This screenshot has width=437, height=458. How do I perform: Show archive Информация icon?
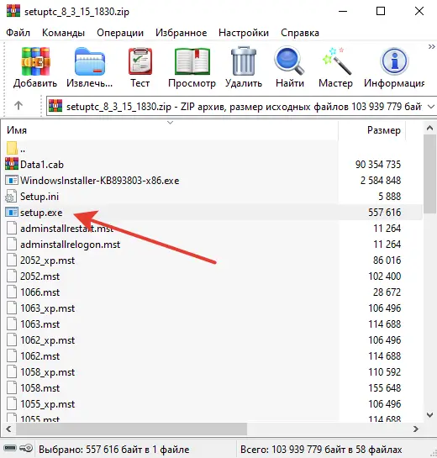click(394, 61)
